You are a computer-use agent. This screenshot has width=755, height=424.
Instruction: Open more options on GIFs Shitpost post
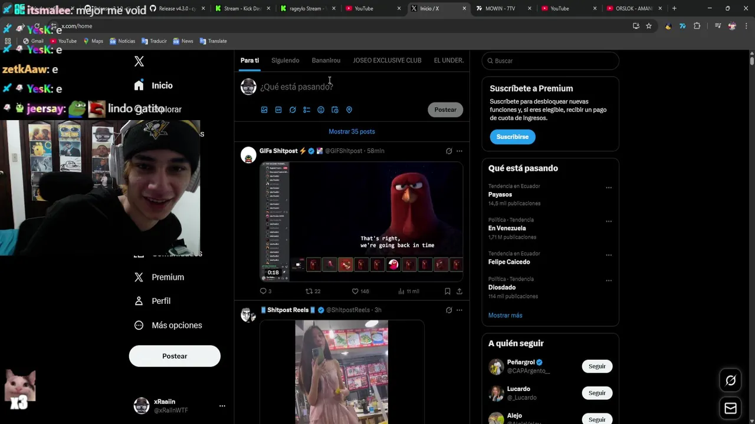[x=459, y=151]
